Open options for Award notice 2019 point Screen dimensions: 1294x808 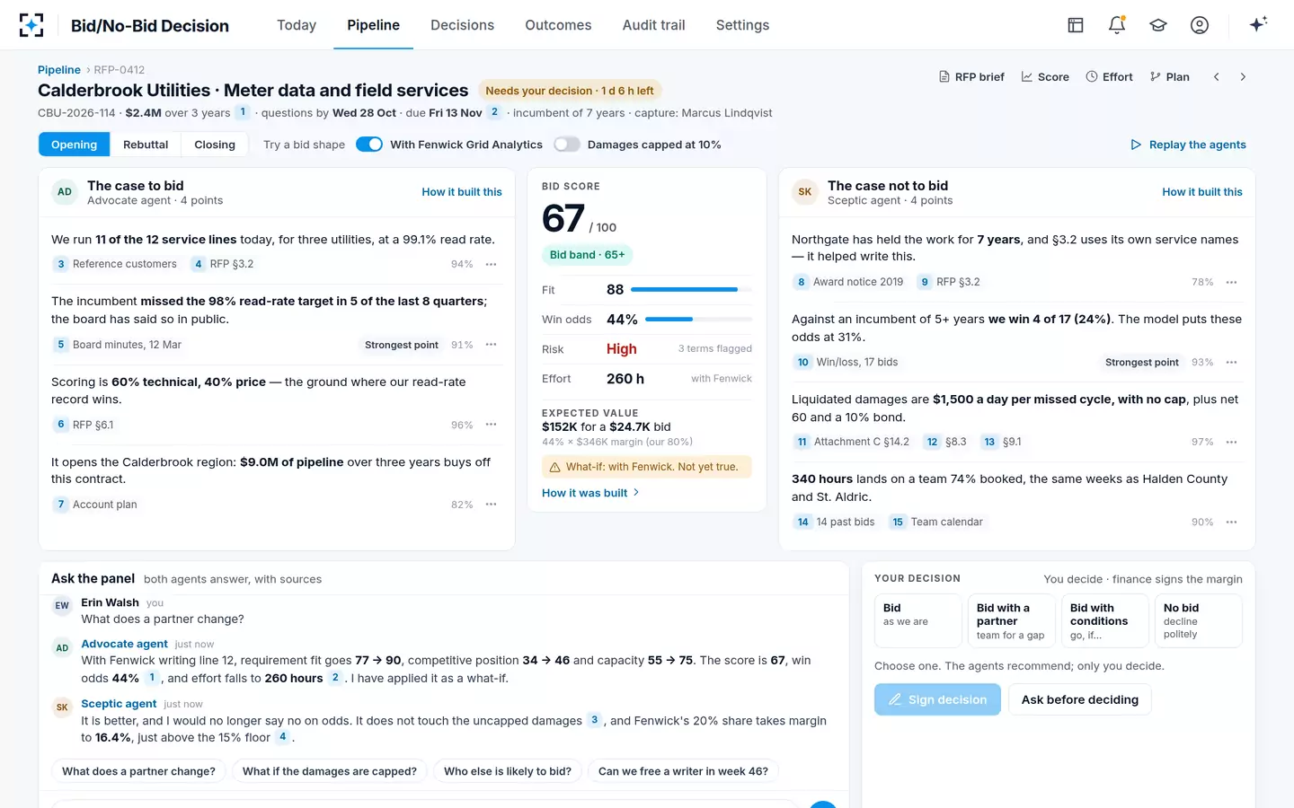coord(1232,282)
